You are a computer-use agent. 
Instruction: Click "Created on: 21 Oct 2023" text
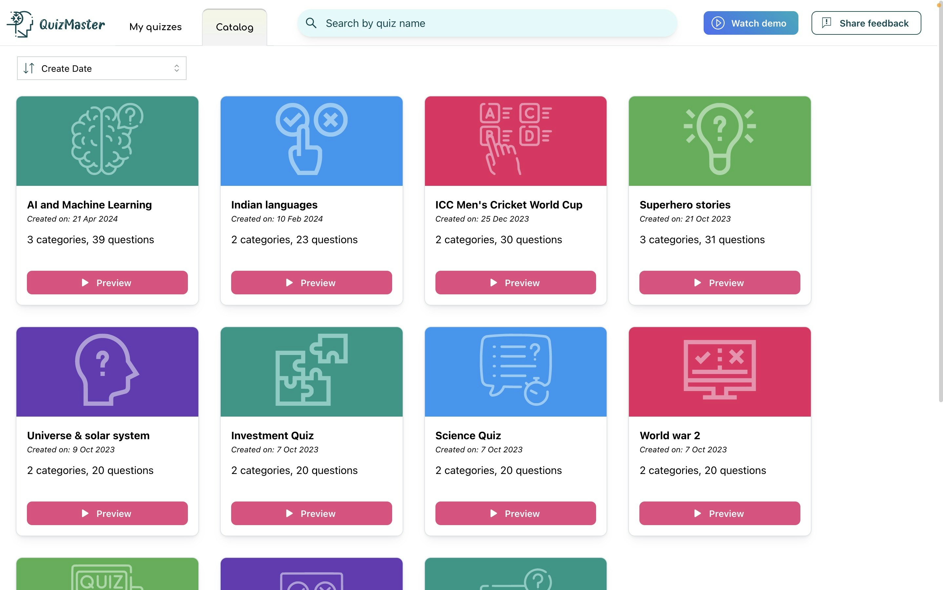pyautogui.click(x=685, y=219)
